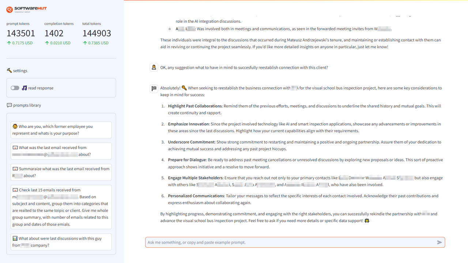This screenshot has width=468, height=263.
Task: Click the prompts library speech bubble icon
Action: tap(9, 105)
